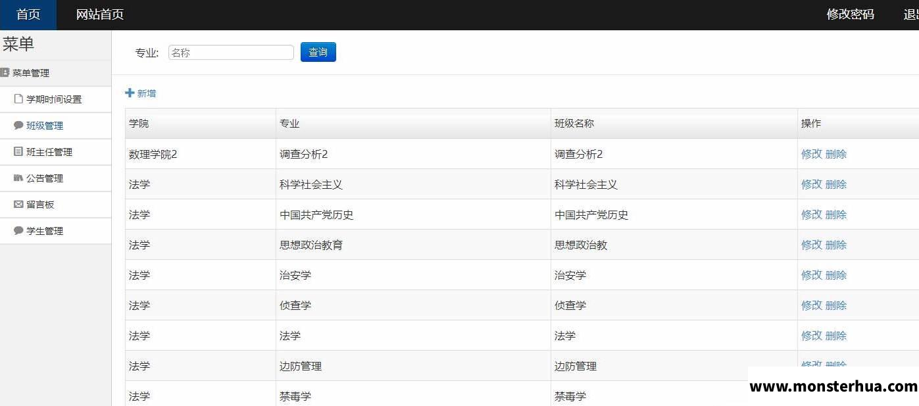Go to the 首页 tab in the top bar
This screenshot has height=406, width=919.
28,14
